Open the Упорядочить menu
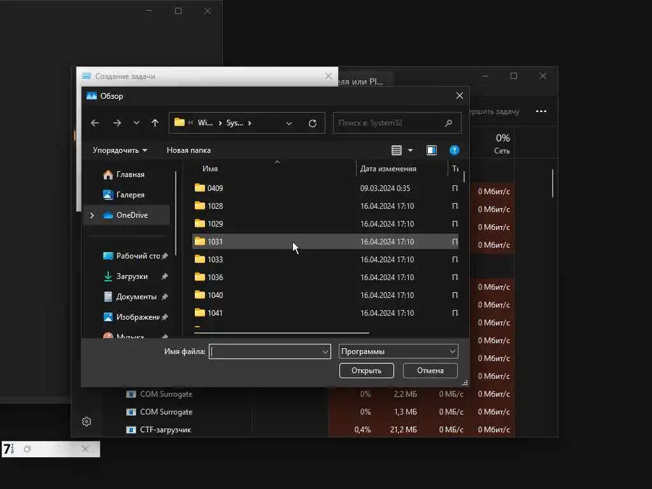The width and height of the screenshot is (652, 489). (120, 150)
